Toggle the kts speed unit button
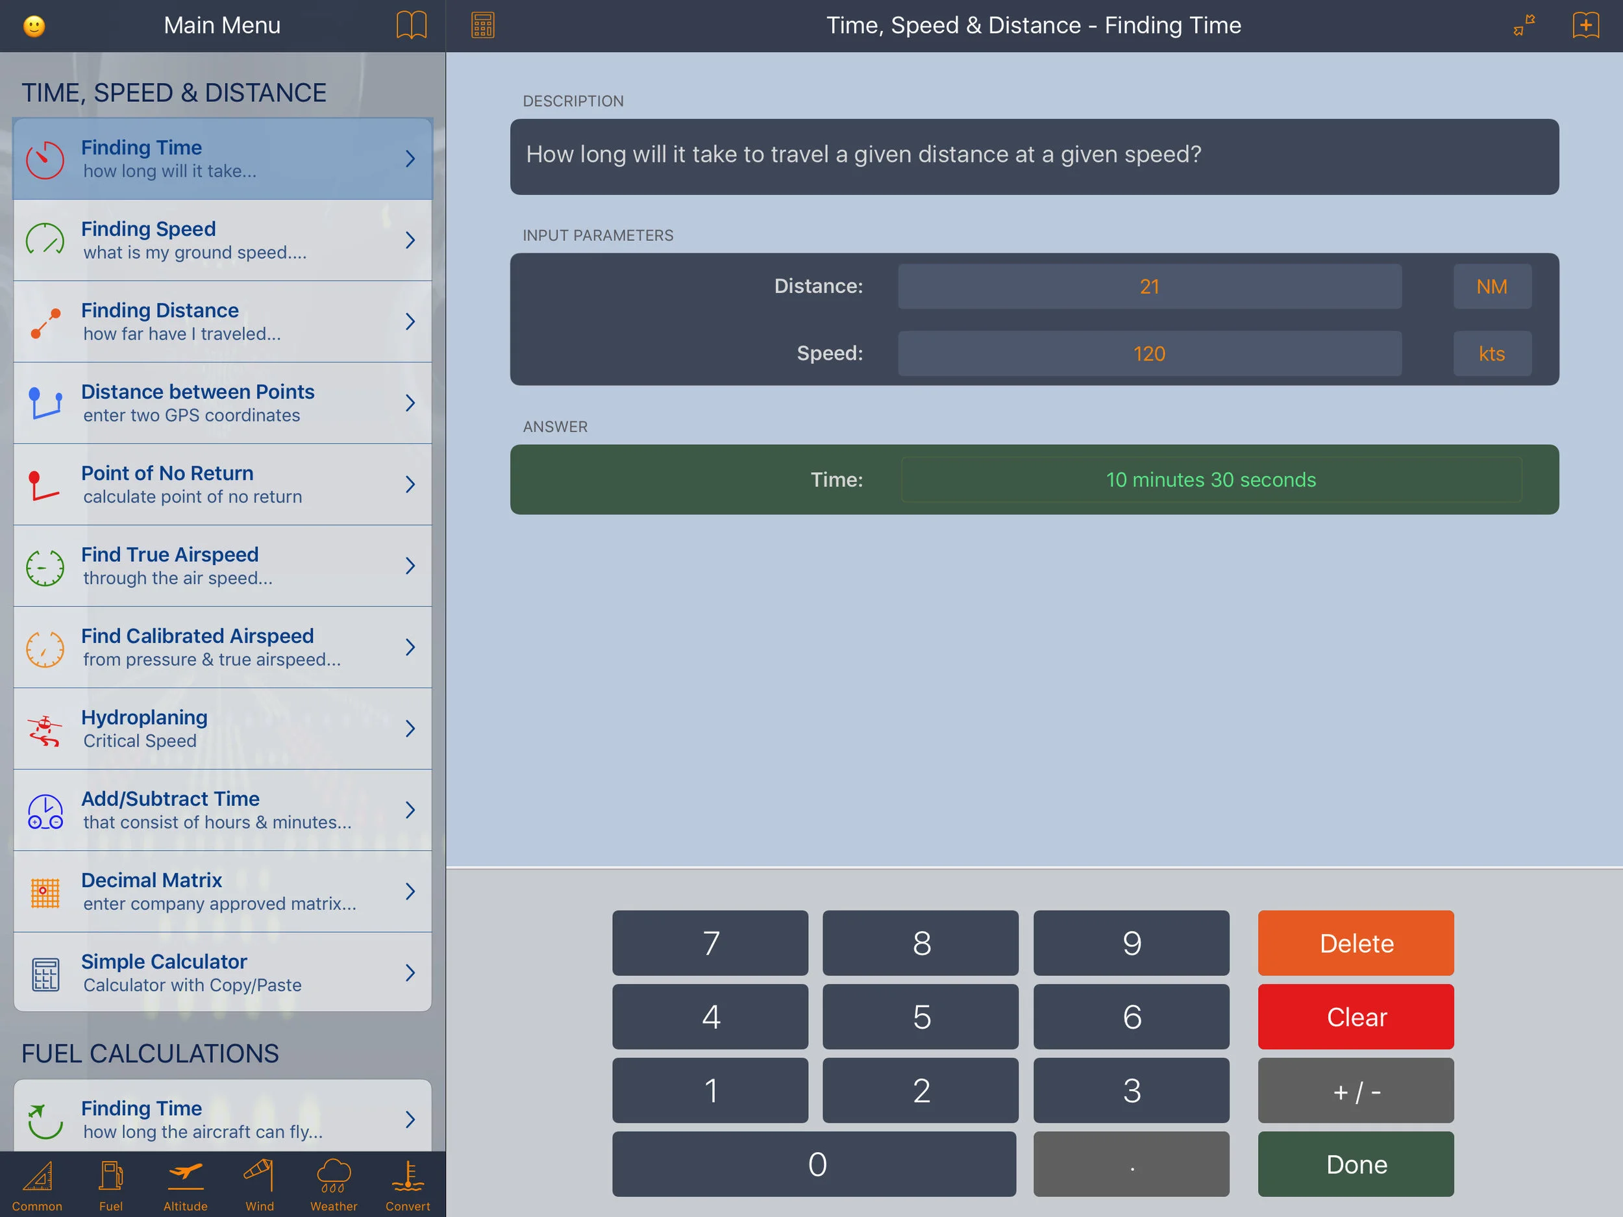The width and height of the screenshot is (1623, 1217). (x=1492, y=354)
